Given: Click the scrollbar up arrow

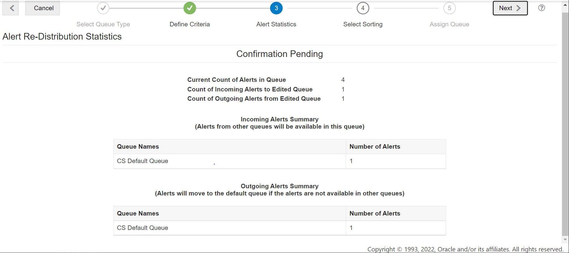Looking at the screenshot, I should coord(565,5).
